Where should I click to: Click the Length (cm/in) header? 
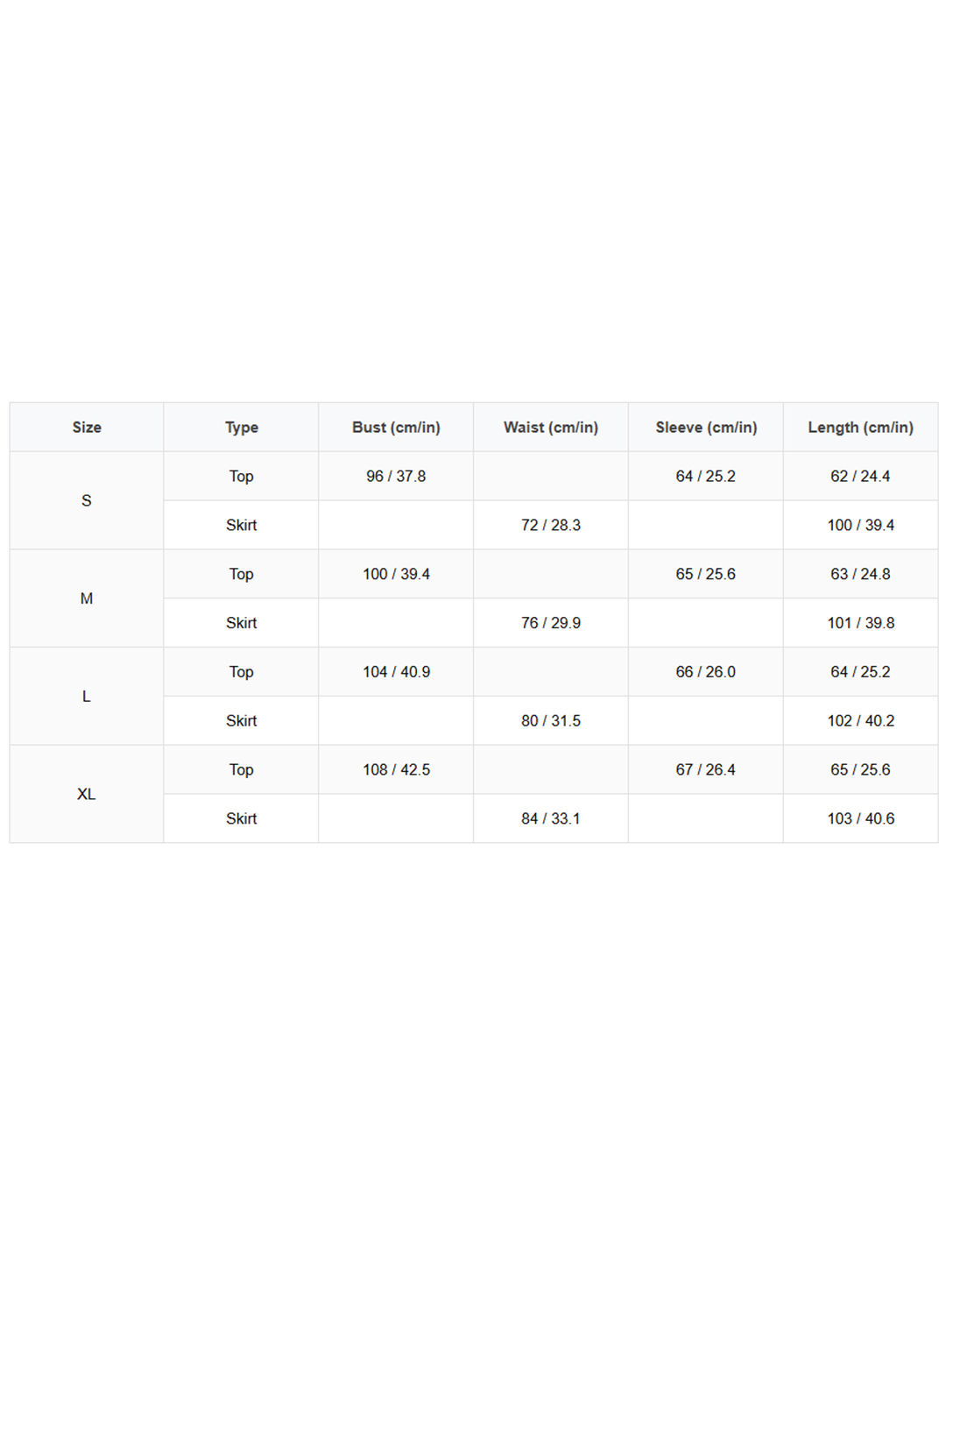coord(860,428)
